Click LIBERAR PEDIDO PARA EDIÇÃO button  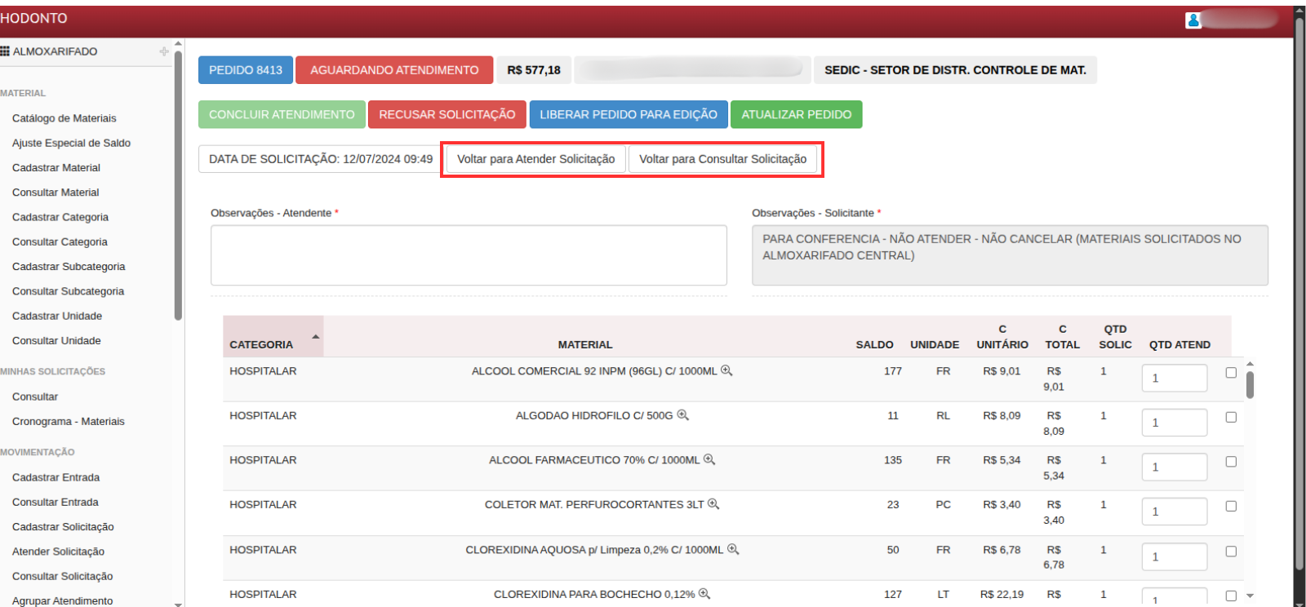(x=628, y=114)
